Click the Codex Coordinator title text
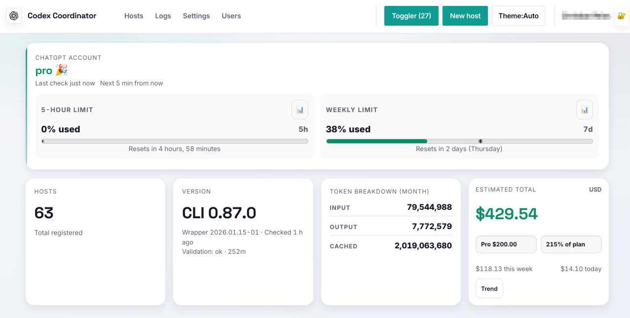 62,16
